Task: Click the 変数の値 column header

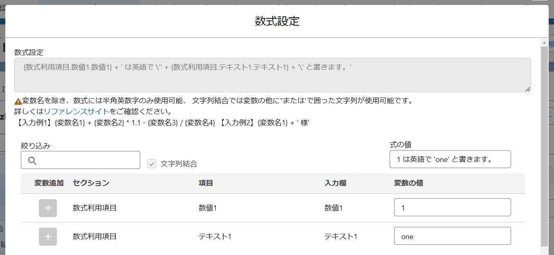Action: 408,183
